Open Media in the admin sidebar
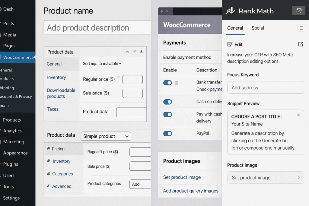The image size is (309, 206). (9, 35)
